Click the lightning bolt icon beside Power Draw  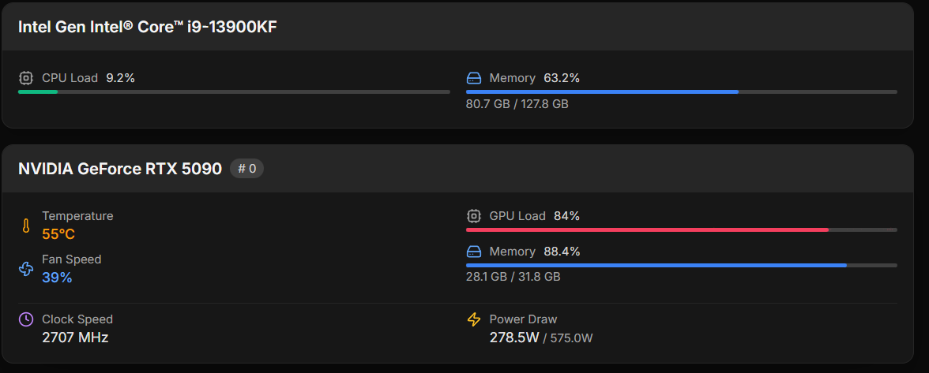474,319
